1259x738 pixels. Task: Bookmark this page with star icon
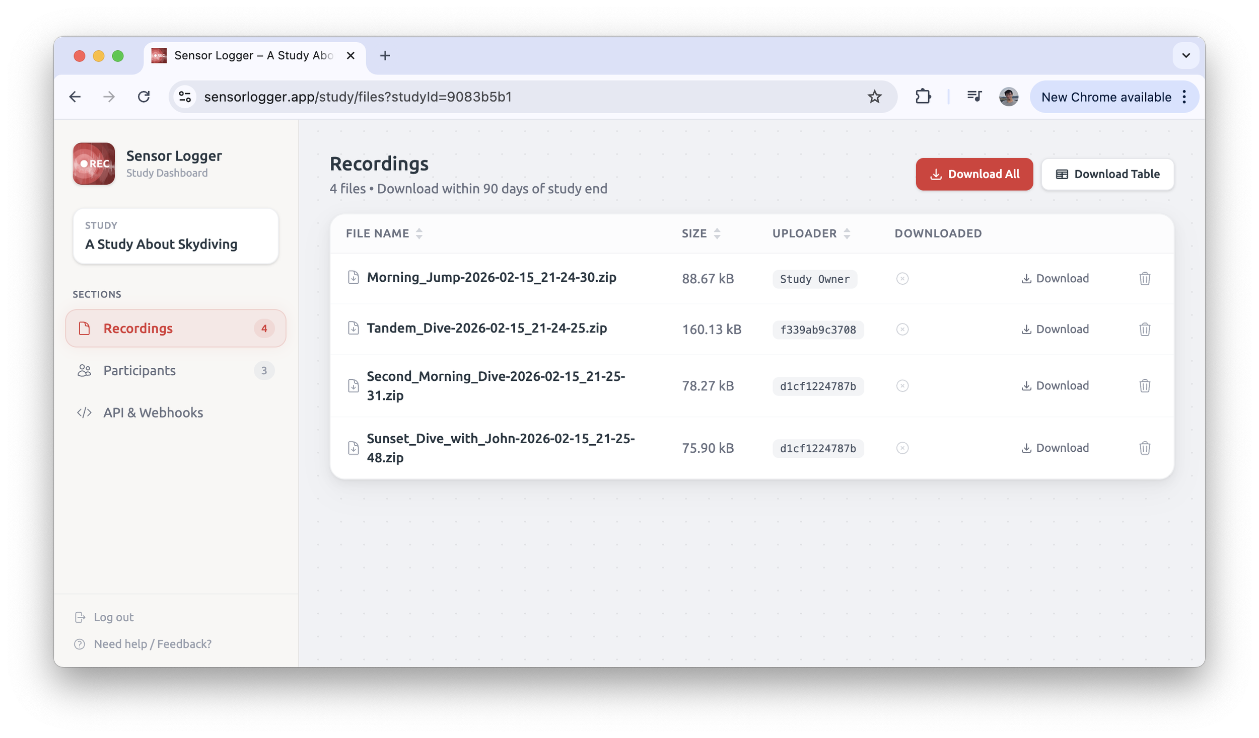click(874, 97)
